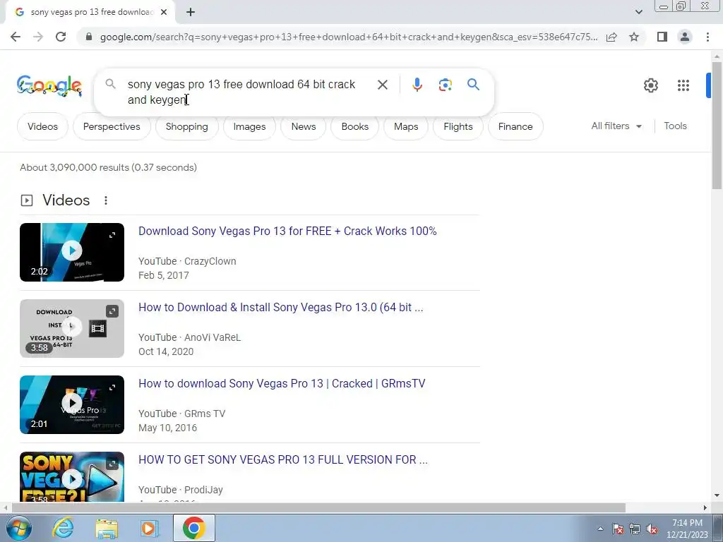The width and height of the screenshot is (723, 542).
Task: Open Google settings gear
Action: click(x=650, y=85)
